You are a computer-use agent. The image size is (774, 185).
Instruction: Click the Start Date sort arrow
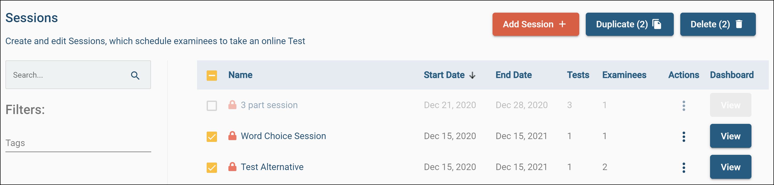(472, 75)
